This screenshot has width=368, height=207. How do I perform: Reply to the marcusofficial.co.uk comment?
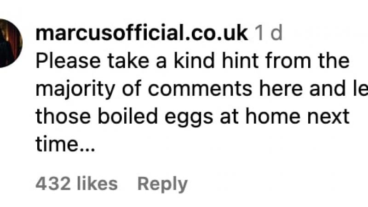(162, 184)
